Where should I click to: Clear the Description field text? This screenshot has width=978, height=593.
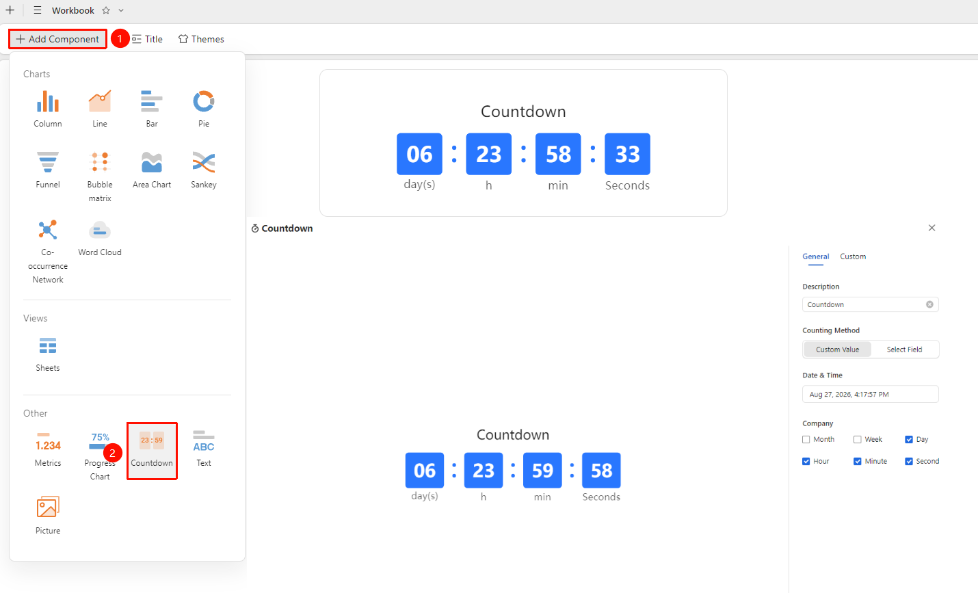click(x=929, y=304)
